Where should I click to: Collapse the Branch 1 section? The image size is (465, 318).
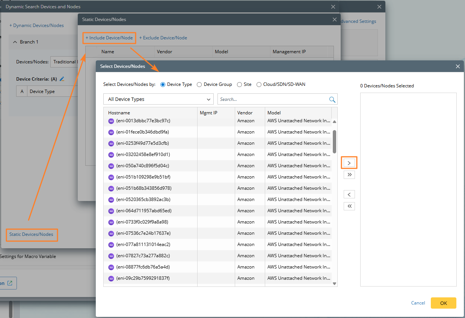[15, 42]
